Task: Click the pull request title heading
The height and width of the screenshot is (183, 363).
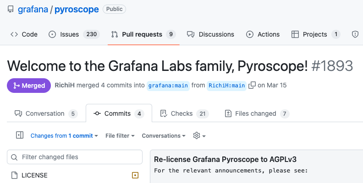Action: [158, 66]
